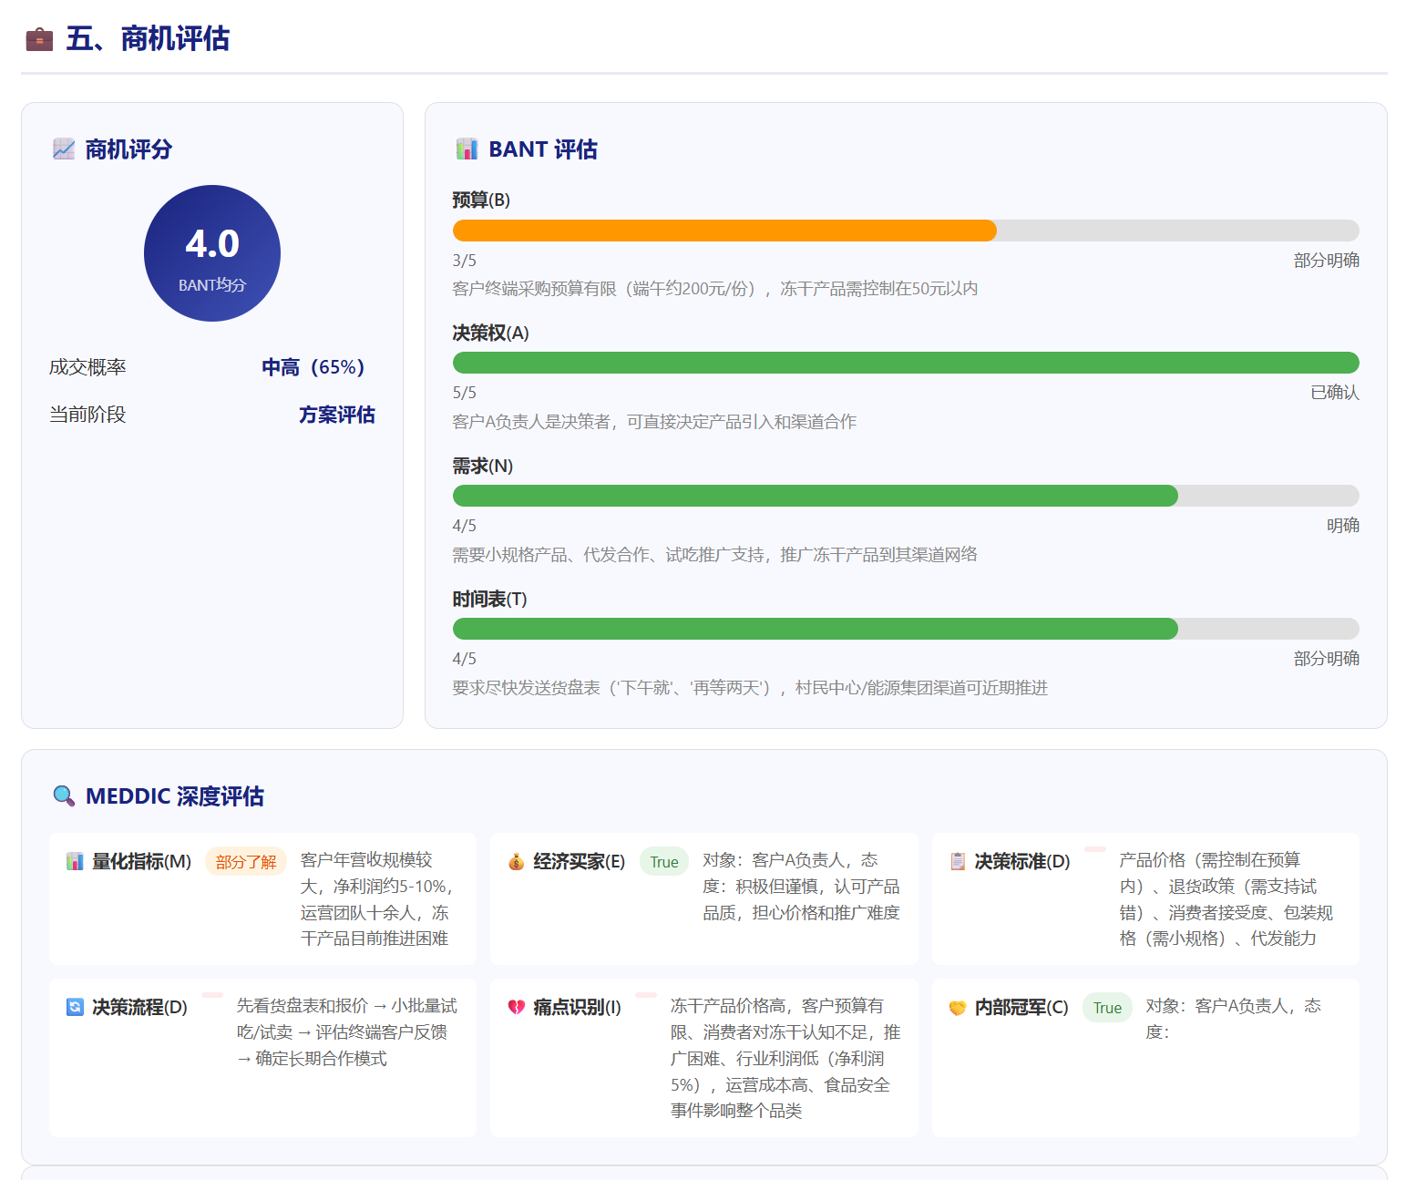
Task: Click the orange 预算(B) progress bar
Action: coord(724,231)
